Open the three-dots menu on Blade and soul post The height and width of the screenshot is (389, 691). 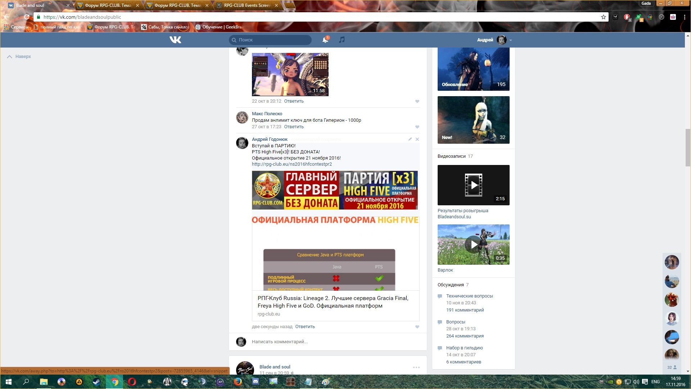pos(416,367)
